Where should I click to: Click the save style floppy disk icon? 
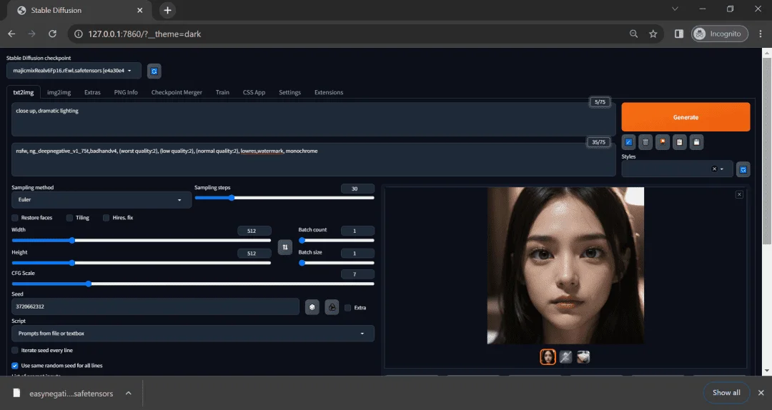click(696, 142)
